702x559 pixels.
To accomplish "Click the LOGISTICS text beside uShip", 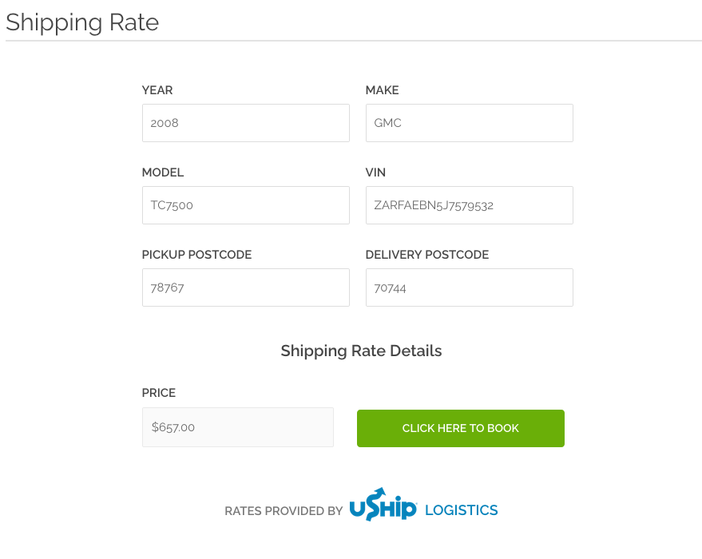I will click(461, 510).
